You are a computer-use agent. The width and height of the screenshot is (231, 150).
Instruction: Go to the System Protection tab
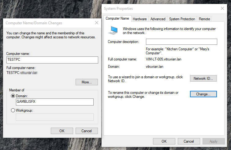tap(182, 19)
